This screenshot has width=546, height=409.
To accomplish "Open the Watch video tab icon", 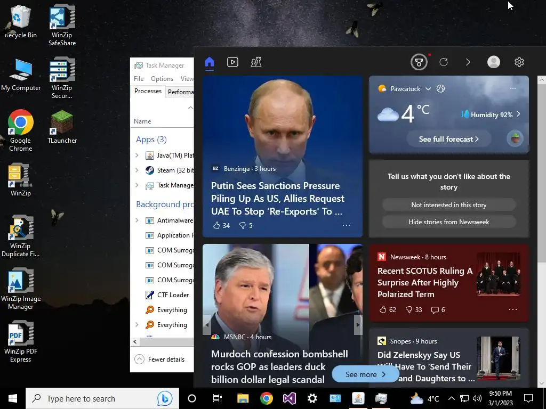I will 232,62.
